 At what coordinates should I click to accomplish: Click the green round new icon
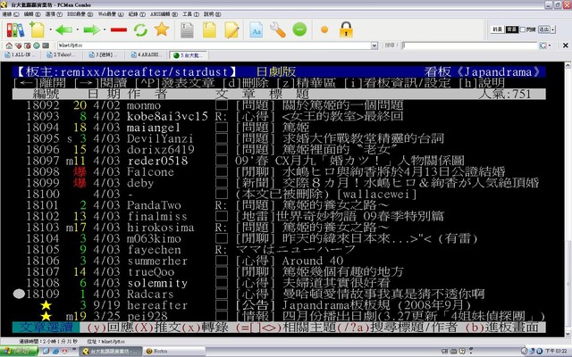[300, 29]
